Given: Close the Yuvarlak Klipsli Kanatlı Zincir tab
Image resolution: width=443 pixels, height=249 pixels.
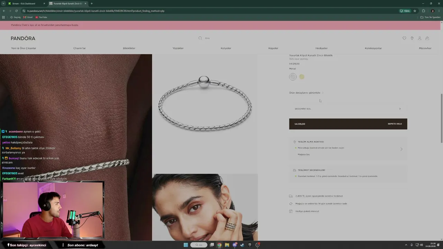Looking at the screenshot, I should click(85, 3).
